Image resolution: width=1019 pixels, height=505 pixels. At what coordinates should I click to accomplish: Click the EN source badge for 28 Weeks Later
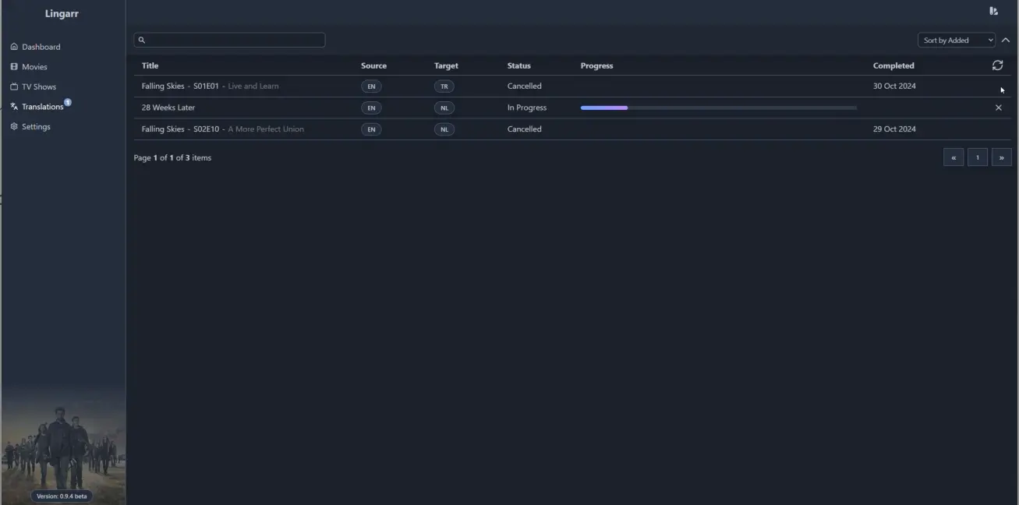(371, 107)
